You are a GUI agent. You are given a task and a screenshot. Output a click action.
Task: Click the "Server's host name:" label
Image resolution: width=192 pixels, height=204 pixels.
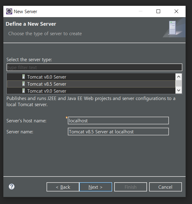pyautogui.click(x=26, y=121)
